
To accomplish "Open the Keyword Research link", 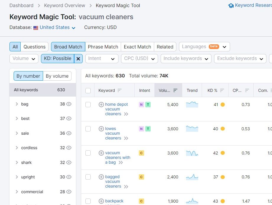I will tap(253, 5).
